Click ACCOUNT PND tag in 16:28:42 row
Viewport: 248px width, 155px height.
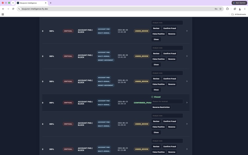(x=104, y=122)
